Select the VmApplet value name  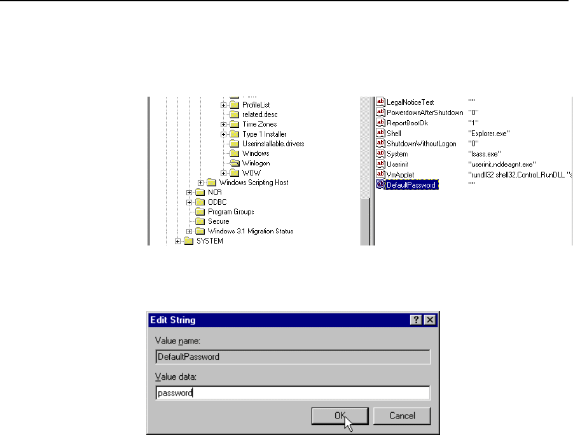(x=400, y=175)
